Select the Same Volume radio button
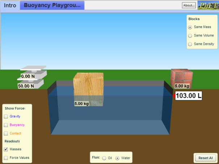 [190, 36]
